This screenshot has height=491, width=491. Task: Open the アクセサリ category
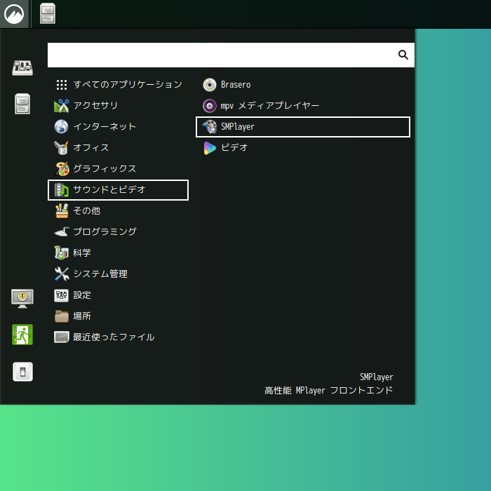coord(118,105)
